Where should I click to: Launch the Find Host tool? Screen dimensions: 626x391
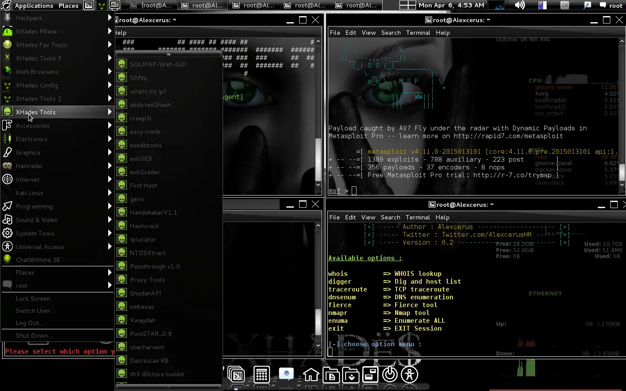(x=169, y=185)
